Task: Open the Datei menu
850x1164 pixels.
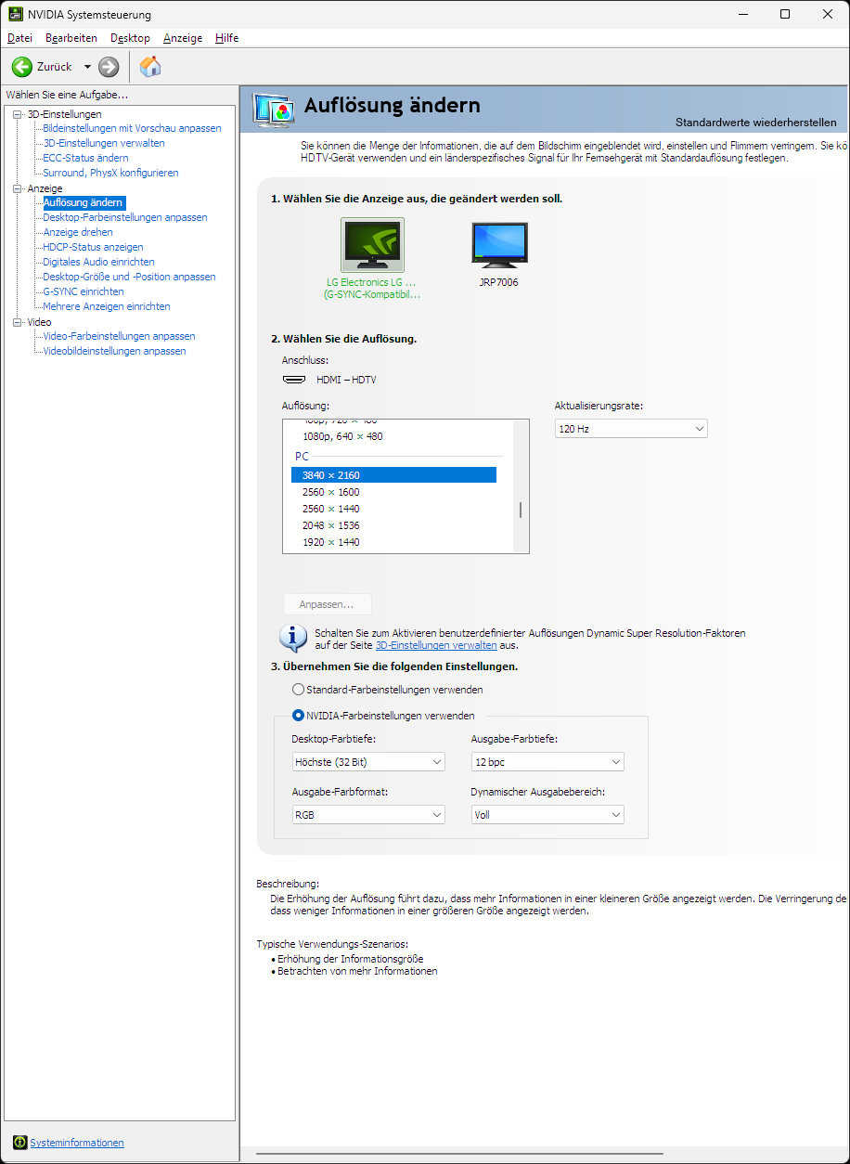Action: 19,38
